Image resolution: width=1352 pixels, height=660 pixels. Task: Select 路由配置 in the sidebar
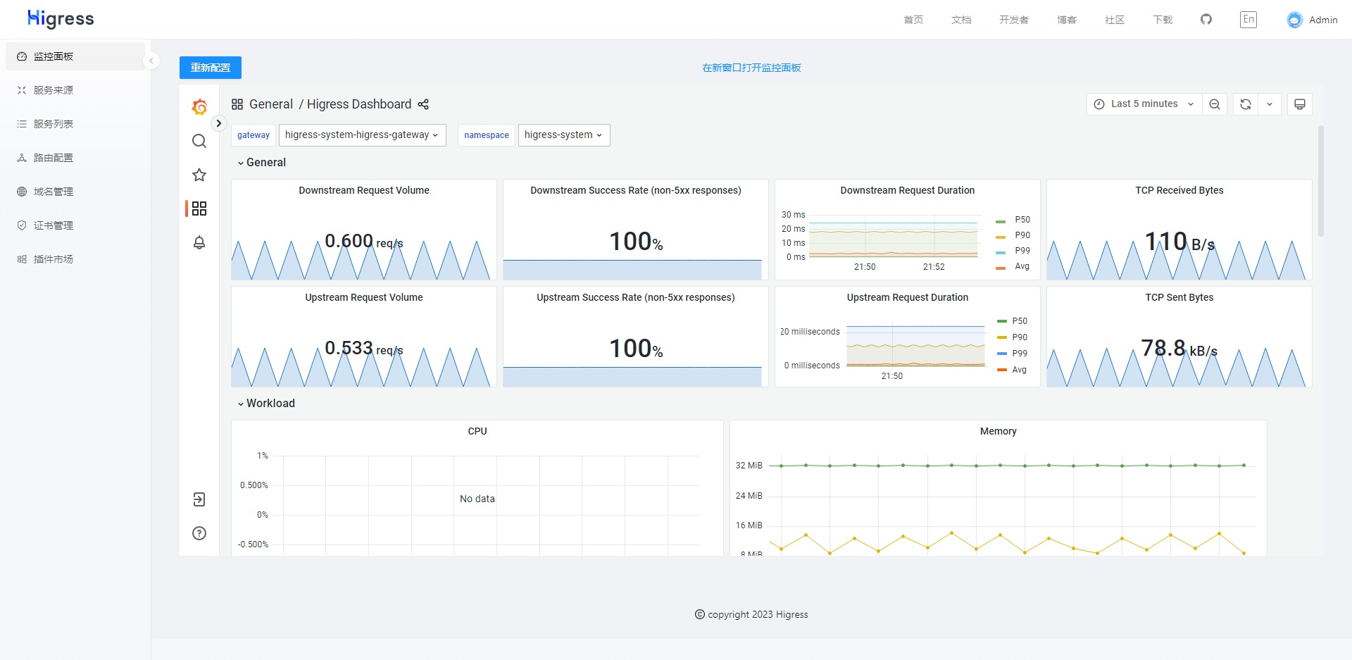click(75, 158)
